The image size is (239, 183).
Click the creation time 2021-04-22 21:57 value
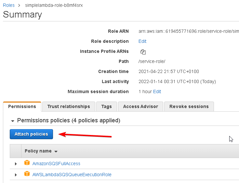(169, 71)
